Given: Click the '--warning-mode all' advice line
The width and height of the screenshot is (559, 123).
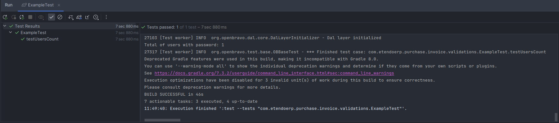Looking at the screenshot, I should [321, 66].
